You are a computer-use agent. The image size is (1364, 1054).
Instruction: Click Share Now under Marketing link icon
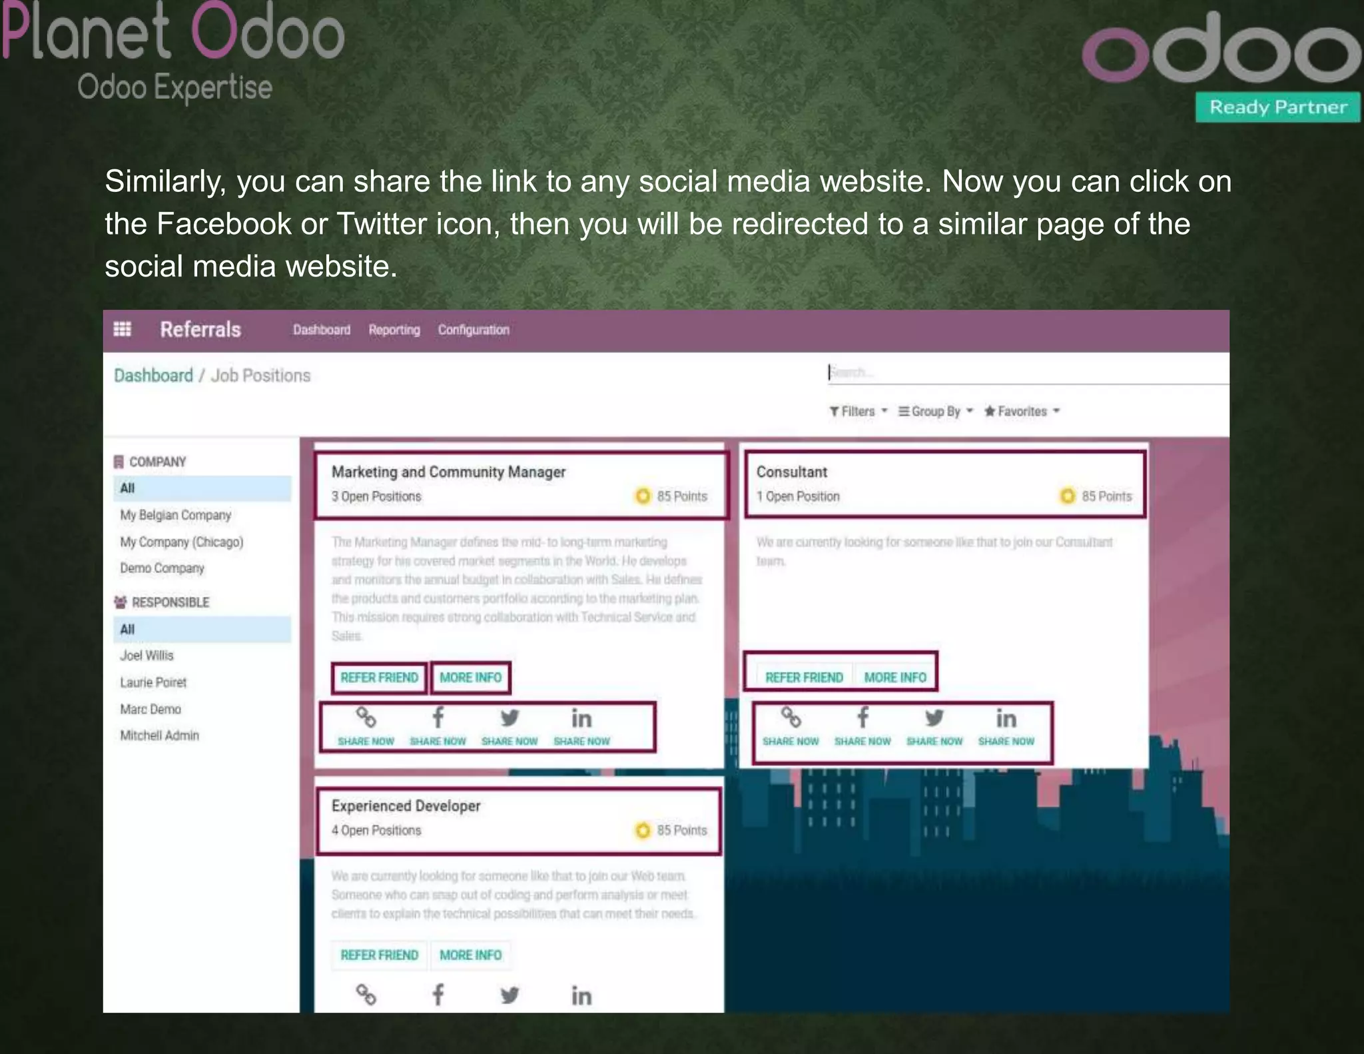click(x=366, y=742)
